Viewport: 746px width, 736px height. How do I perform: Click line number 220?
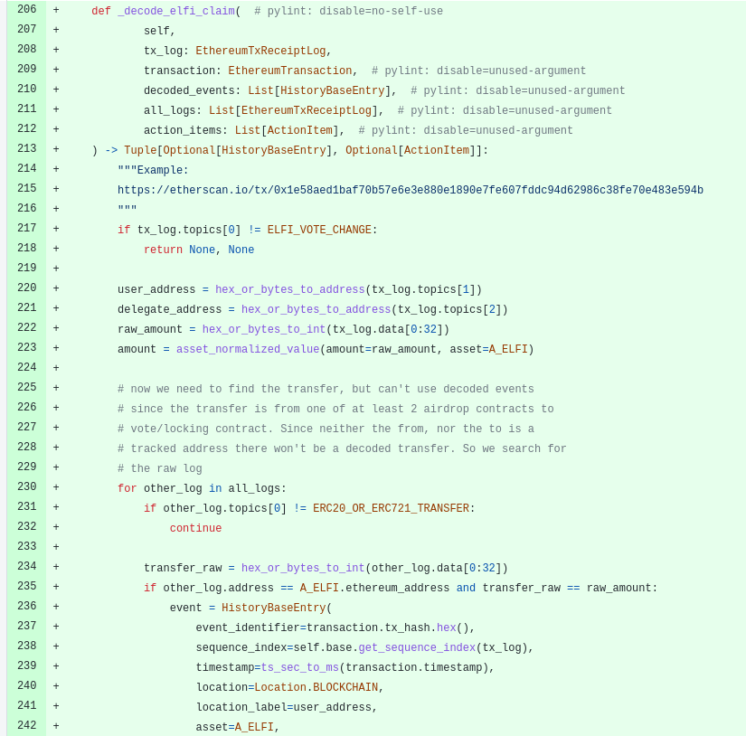click(x=26, y=288)
